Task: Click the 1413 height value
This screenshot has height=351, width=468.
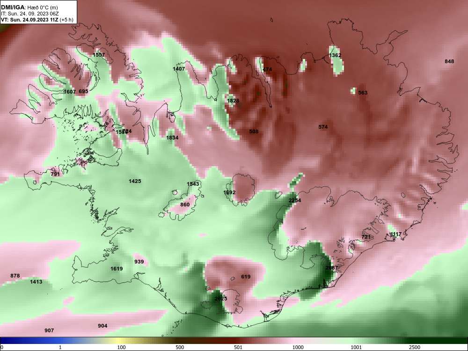Action: point(36,282)
